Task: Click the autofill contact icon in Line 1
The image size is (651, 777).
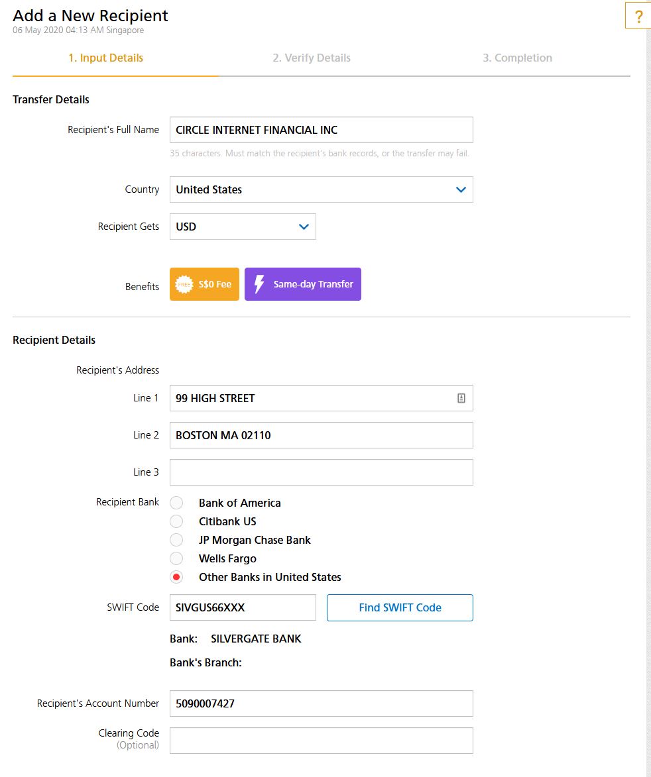Action: (461, 398)
